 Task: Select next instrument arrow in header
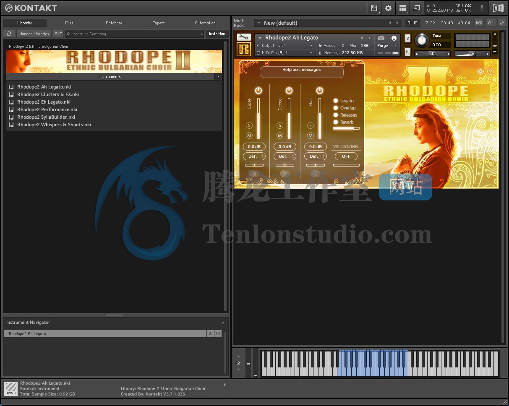pos(369,38)
